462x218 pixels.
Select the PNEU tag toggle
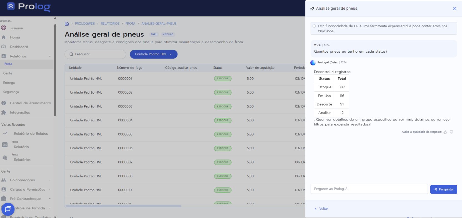[x=154, y=34]
